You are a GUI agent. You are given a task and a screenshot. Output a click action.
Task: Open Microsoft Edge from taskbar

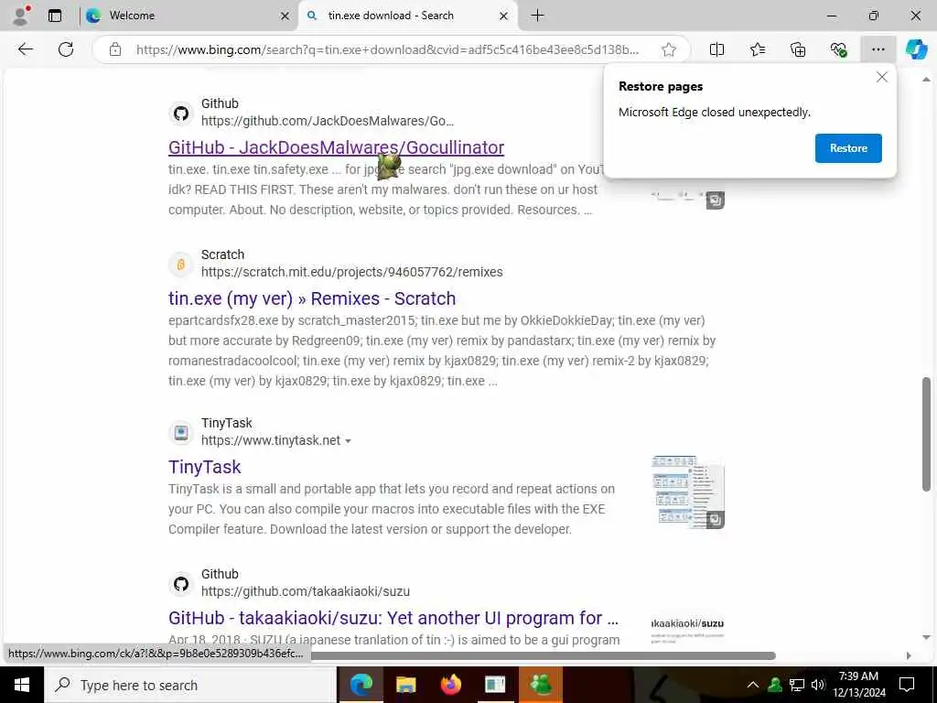pyautogui.click(x=361, y=685)
